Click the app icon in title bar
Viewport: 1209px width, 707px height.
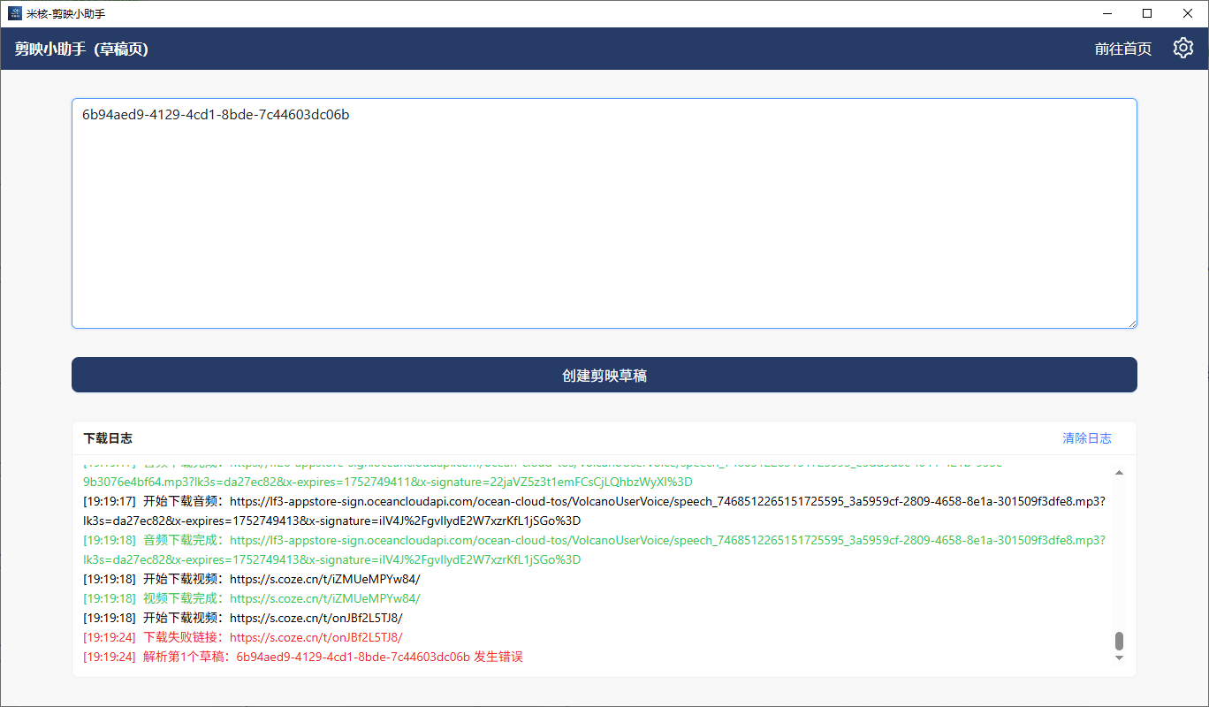[14, 13]
